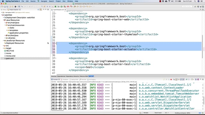Open the Edit menu
The height and width of the screenshot is (115, 205).
(x=27, y=1)
